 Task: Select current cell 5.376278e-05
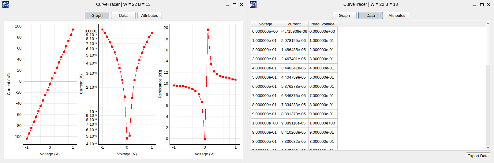[294, 87]
